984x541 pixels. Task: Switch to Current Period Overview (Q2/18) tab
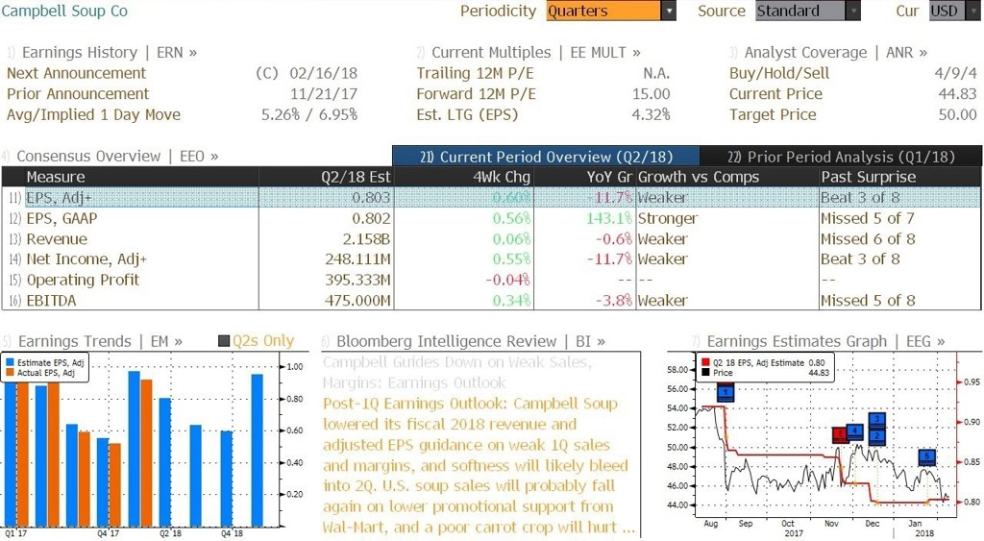pyautogui.click(x=546, y=157)
